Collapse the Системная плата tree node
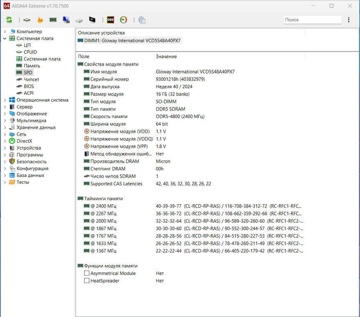This screenshot has height=317, width=360. (x=5, y=39)
